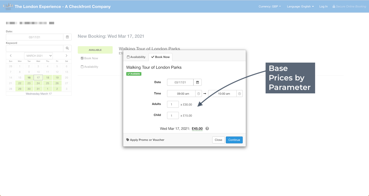
Task: Focus the sidebar Date input field
Action: coord(35,37)
